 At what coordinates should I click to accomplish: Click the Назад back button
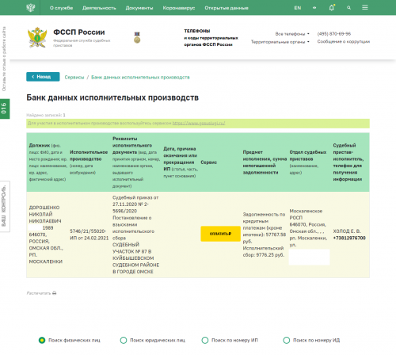tap(43, 77)
